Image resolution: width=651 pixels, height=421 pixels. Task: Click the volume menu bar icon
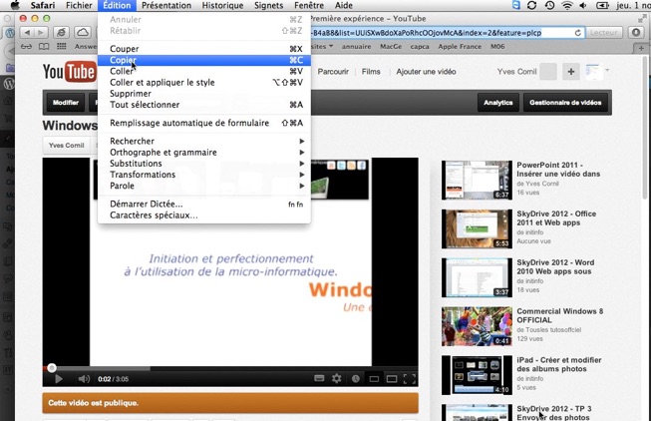(x=583, y=5)
